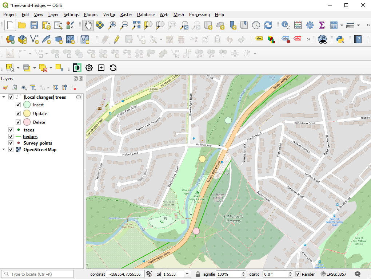This screenshot has width=371, height=279.
Task: Create a new project
Action: tap(10, 25)
